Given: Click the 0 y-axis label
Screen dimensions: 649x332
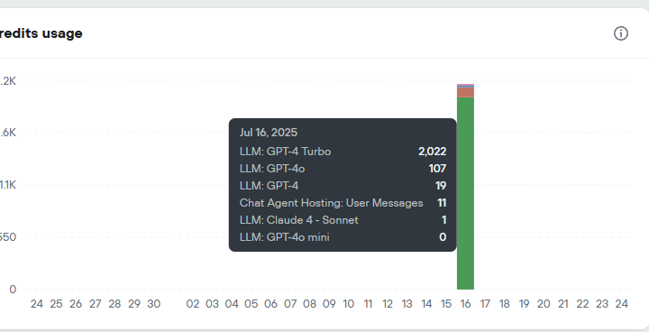Looking at the screenshot, I should pos(13,290).
